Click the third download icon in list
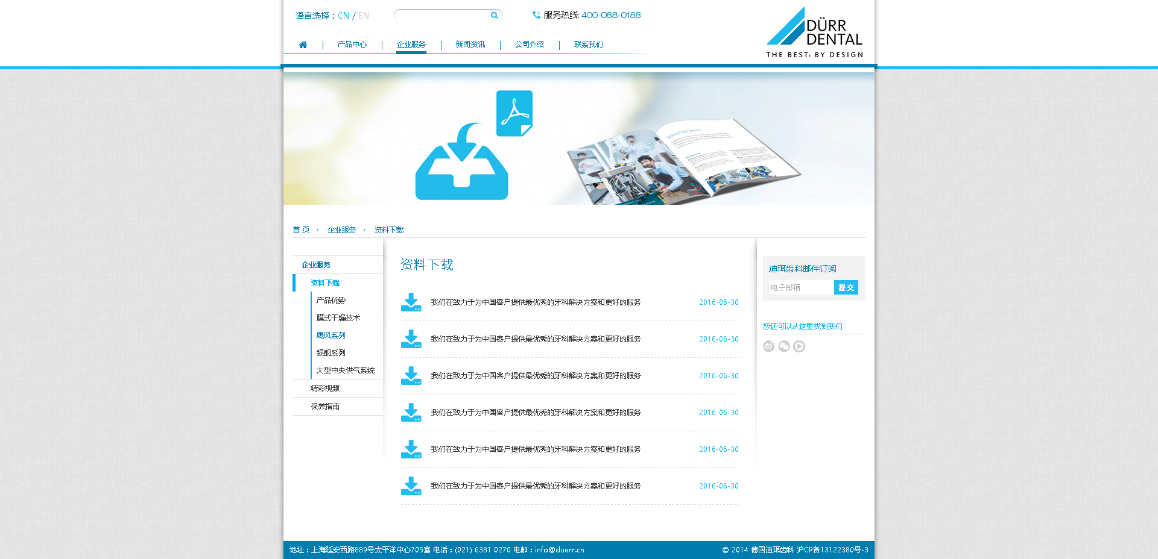 click(411, 376)
